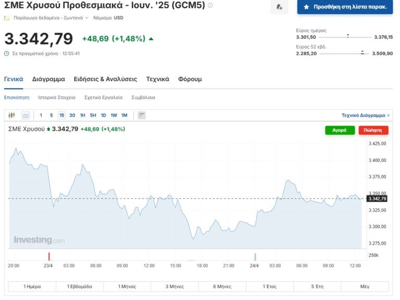
Task: Select the area chart type icon
Action: click(x=26, y=116)
